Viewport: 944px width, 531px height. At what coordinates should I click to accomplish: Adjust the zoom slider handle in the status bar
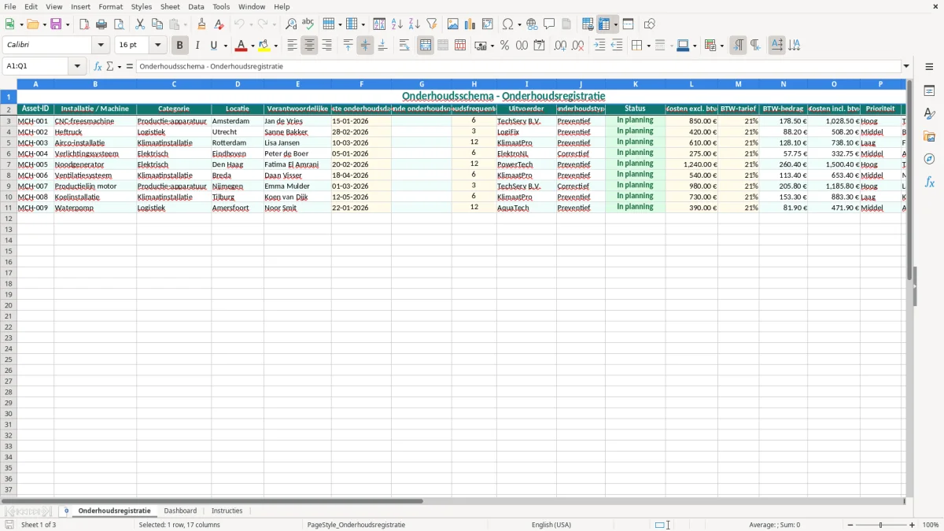[881, 525]
